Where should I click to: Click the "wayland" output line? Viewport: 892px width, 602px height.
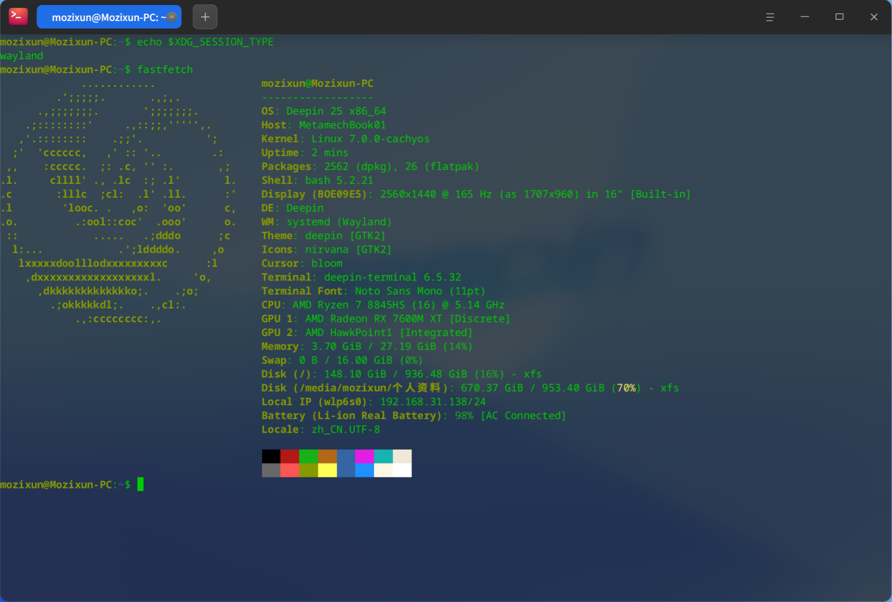click(22, 56)
